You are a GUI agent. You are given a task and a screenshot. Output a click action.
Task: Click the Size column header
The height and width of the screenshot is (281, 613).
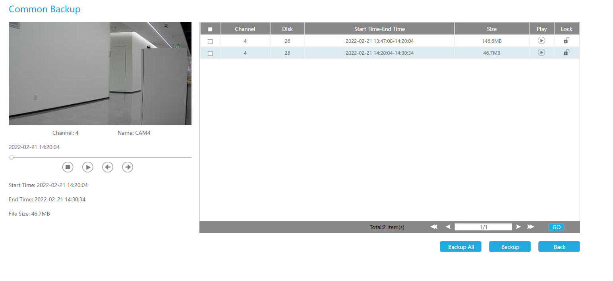(x=492, y=29)
